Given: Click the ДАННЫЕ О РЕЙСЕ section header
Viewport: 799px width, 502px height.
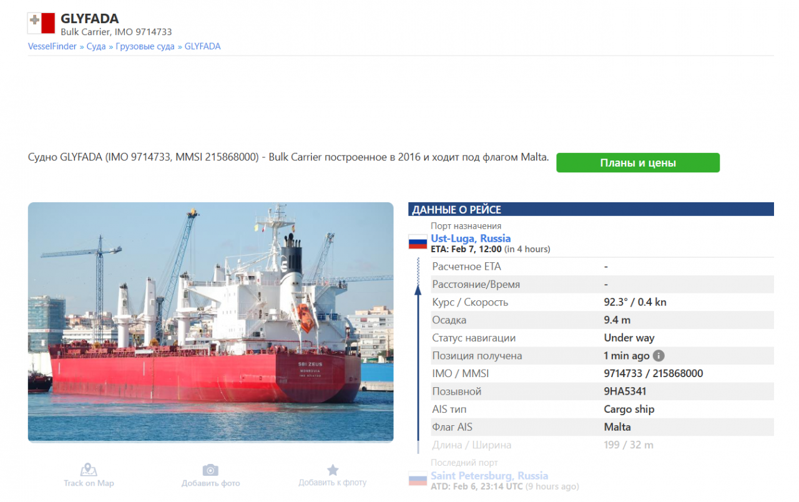Looking at the screenshot, I should (591, 210).
